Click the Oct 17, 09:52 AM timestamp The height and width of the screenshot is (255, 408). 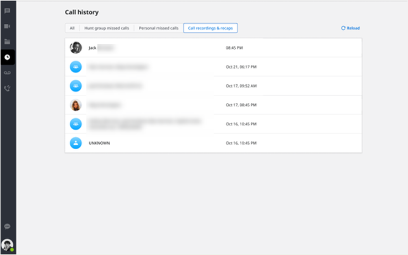click(241, 86)
